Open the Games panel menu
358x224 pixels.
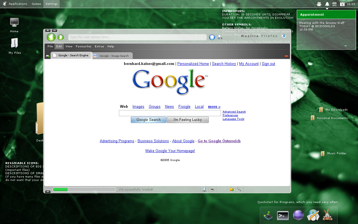(x=36, y=4)
